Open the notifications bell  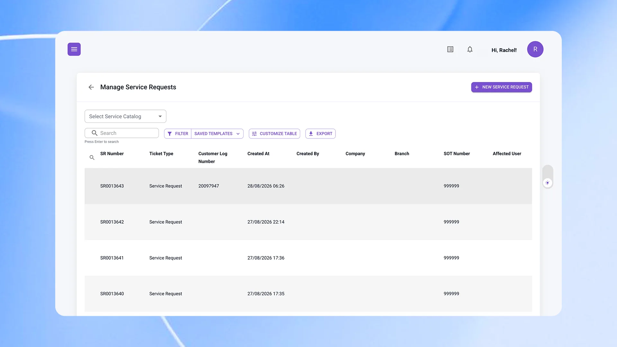coord(470,49)
